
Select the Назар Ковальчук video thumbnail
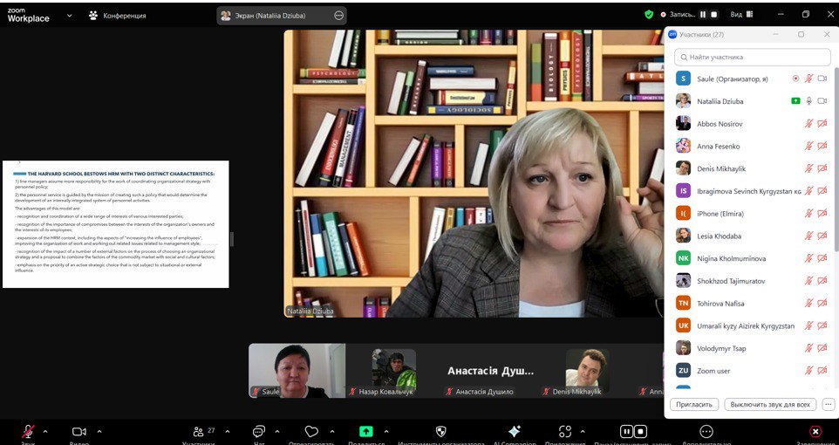click(x=394, y=371)
